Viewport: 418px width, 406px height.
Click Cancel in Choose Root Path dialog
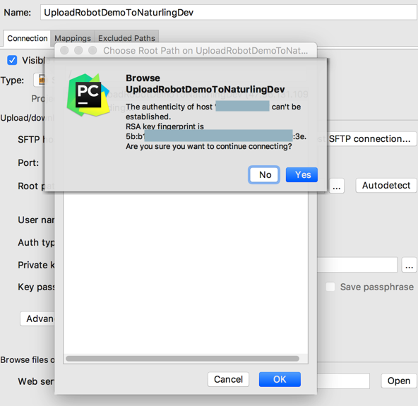point(228,379)
